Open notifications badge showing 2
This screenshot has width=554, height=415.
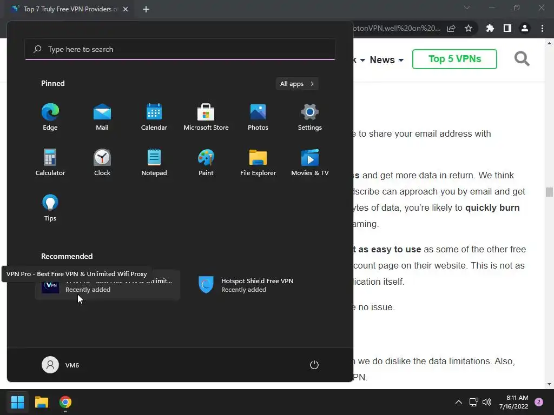[x=539, y=402]
